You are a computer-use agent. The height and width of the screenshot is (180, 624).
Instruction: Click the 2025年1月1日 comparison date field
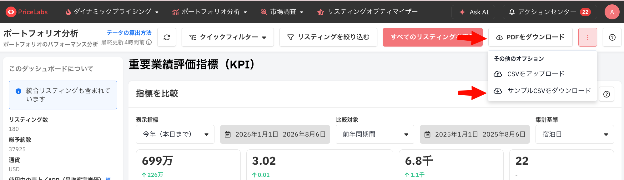coord(475,134)
